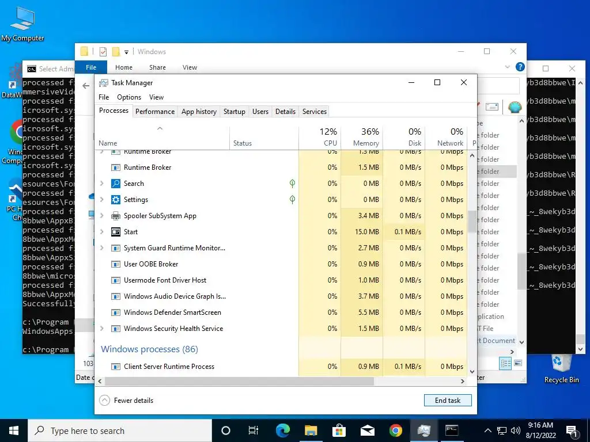Screen dimensions: 590x442
Task: Open the Windows Start menu button
Action: (14, 430)
